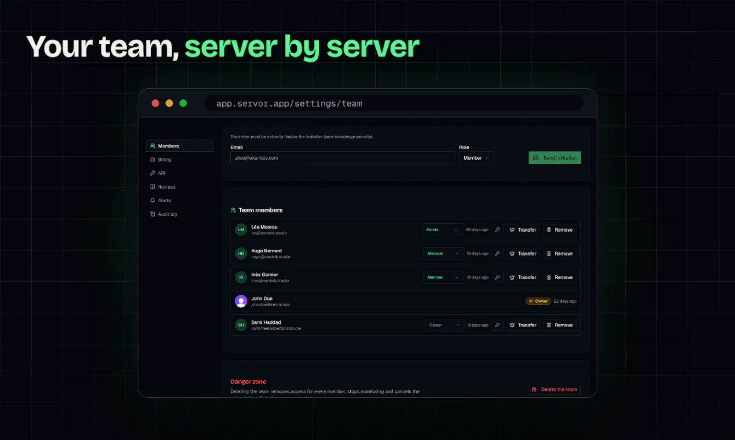
Task: Open Hugo Bernard's Member role dropdown
Action: pyautogui.click(x=443, y=253)
